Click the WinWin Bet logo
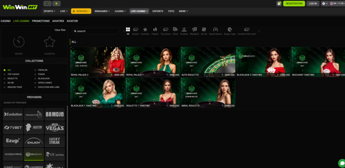 [x=20, y=7]
